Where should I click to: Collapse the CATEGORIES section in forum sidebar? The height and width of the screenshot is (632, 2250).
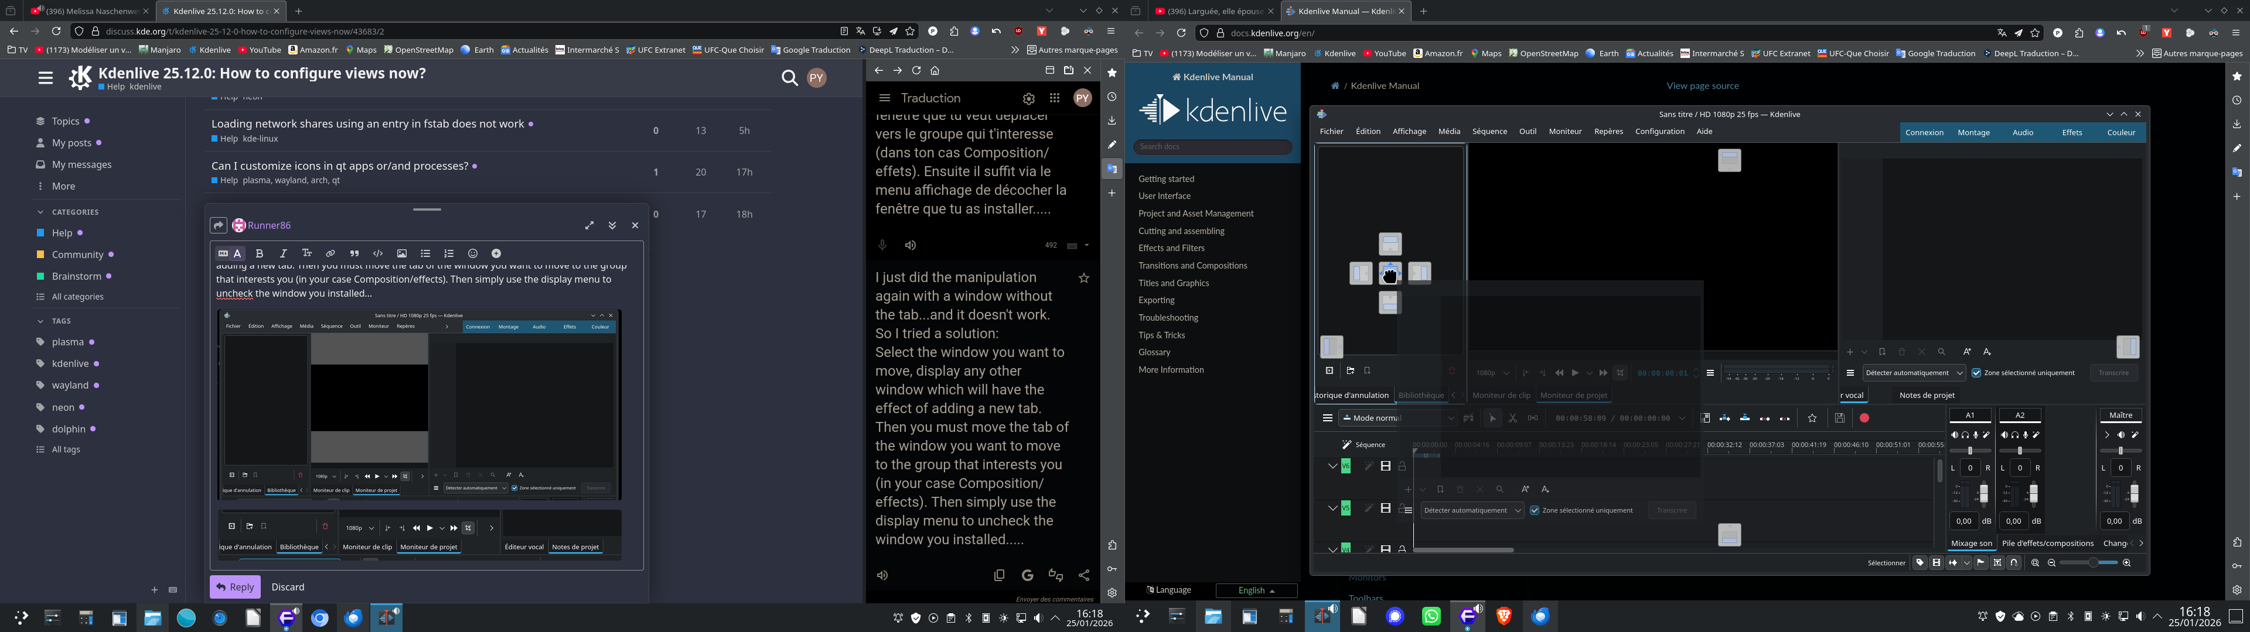[x=40, y=212]
